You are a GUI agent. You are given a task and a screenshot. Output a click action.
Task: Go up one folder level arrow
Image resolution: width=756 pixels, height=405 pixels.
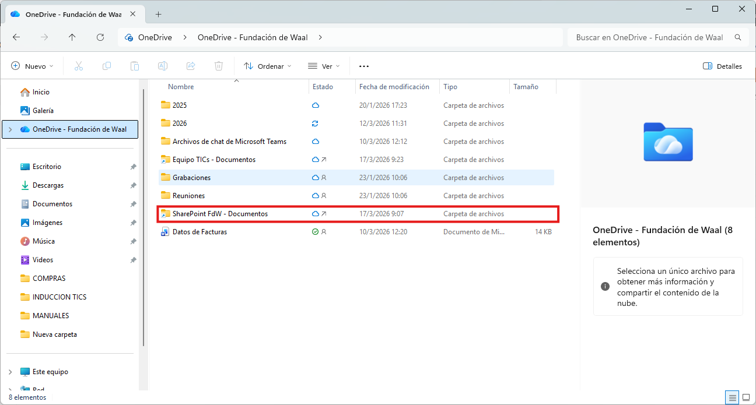click(x=72, y=37)
